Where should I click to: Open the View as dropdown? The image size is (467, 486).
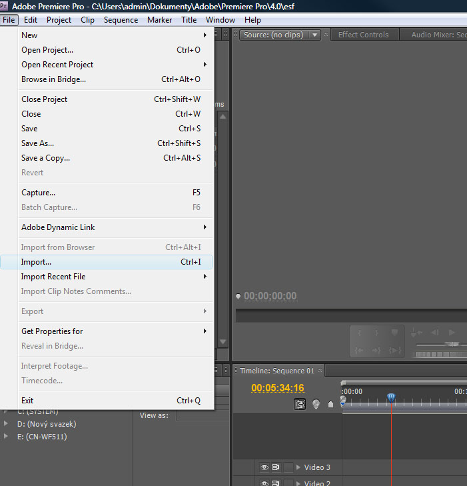tap(203, 415)
